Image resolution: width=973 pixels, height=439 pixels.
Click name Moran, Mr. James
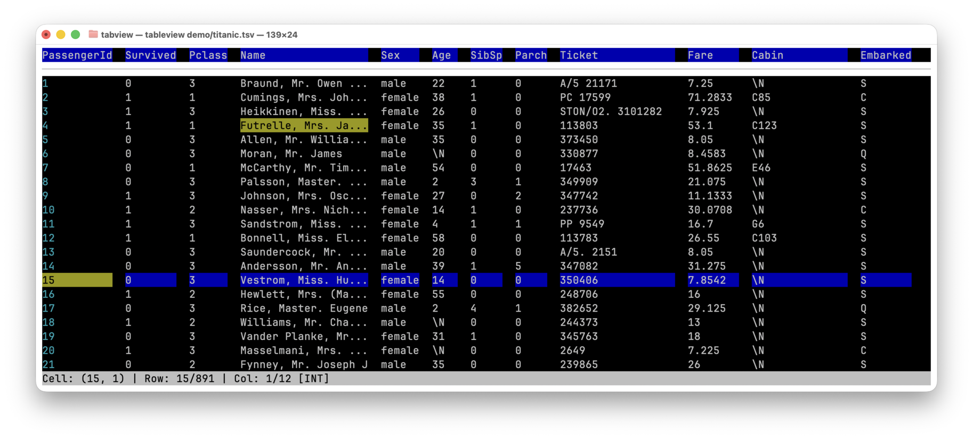click(291, 154)
